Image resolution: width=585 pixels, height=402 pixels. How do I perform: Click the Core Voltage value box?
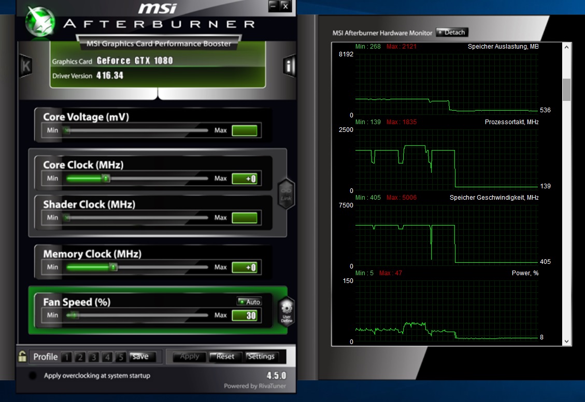[245, 130]
